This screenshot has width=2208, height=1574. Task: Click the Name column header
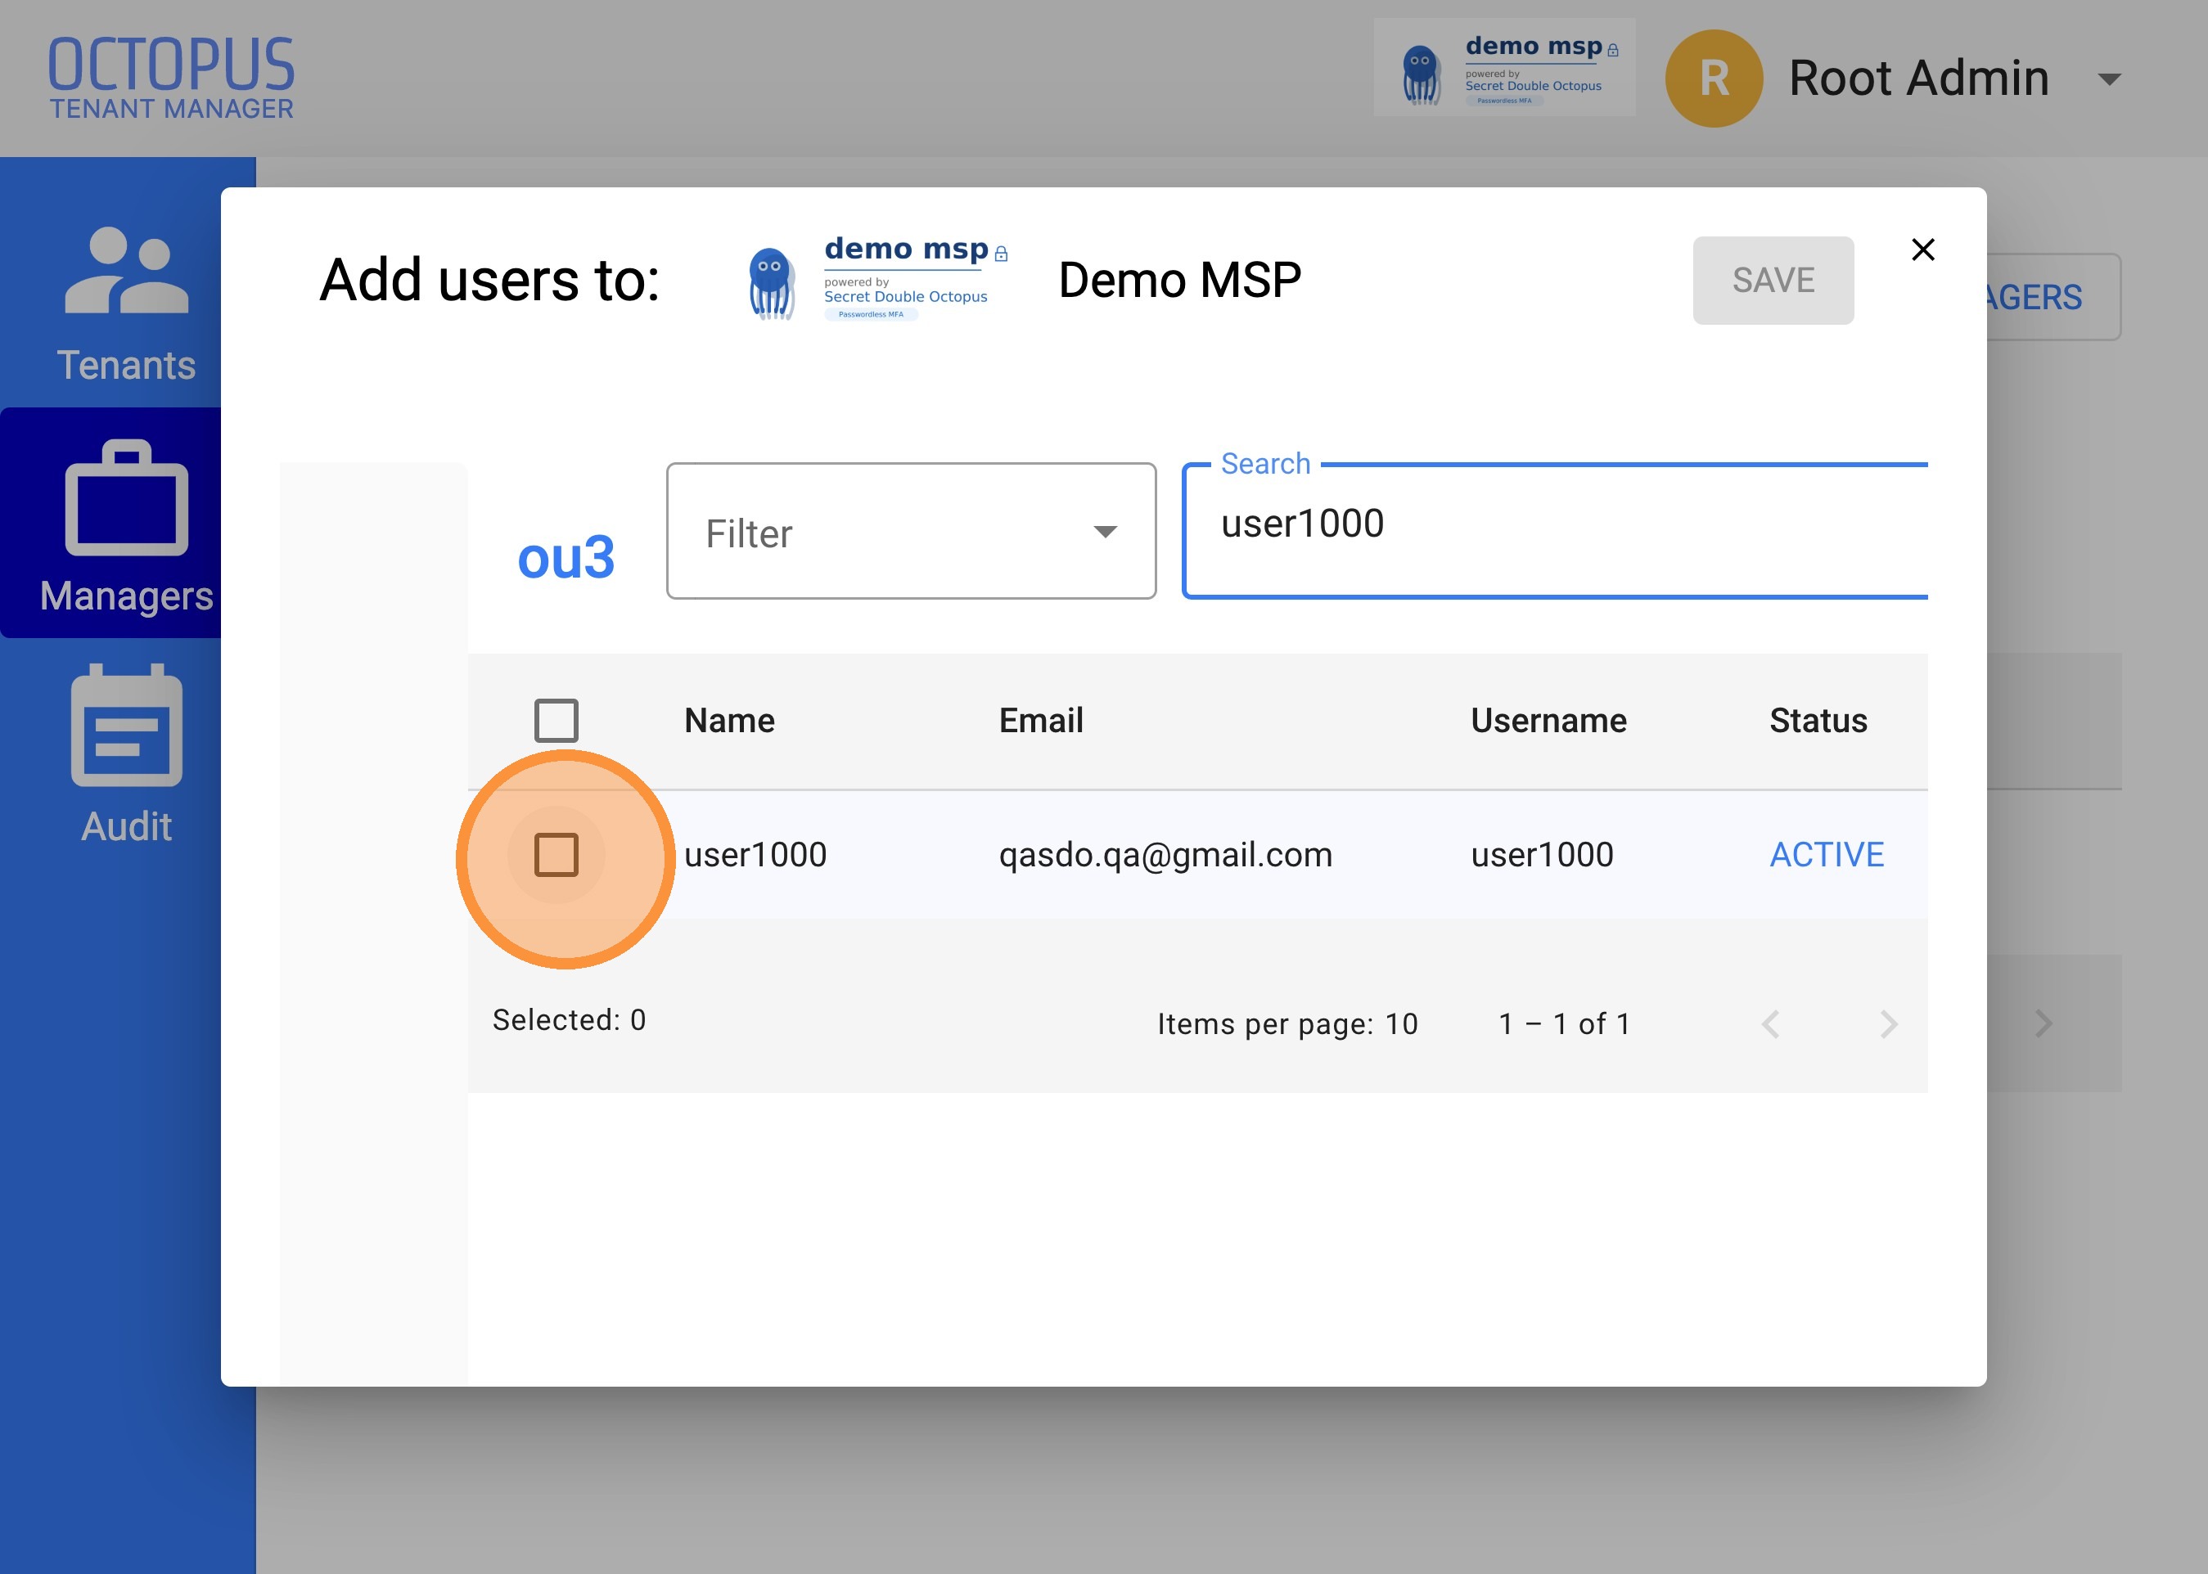[x=730, y=720]
